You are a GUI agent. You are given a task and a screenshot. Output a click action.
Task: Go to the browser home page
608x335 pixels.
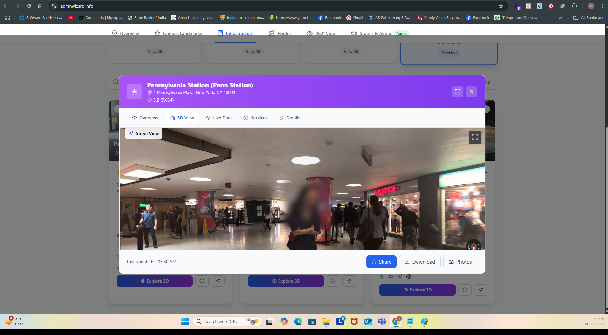40,6
